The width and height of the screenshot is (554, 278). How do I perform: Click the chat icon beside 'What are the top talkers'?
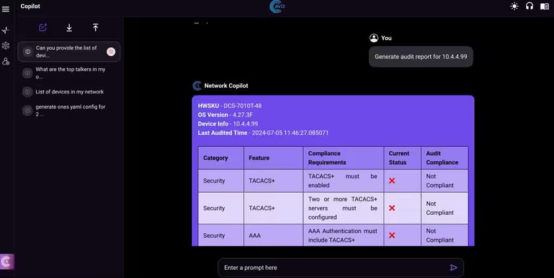[x=27, y=73]
